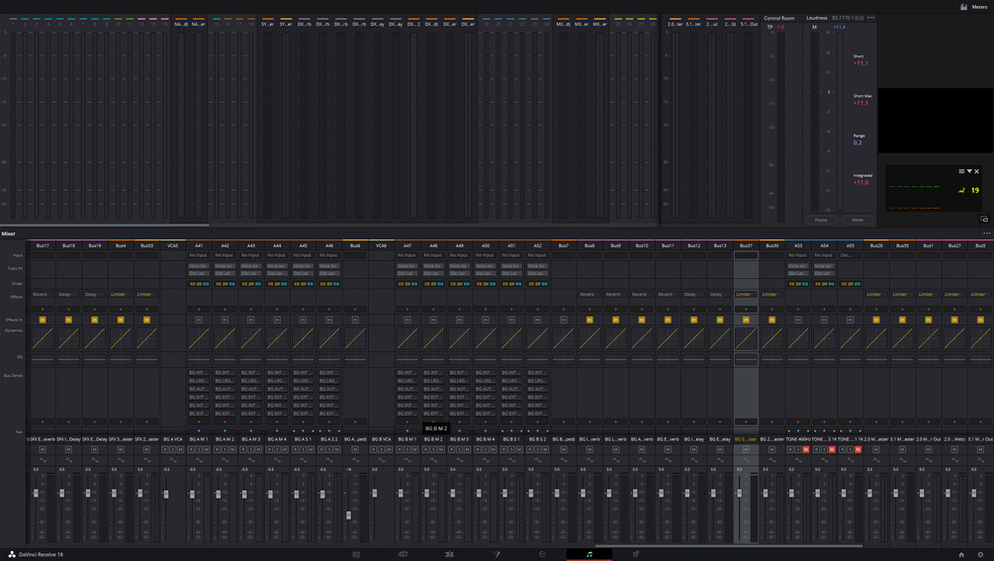This screenshot has width=994, height=561.
Task: Click the lowered Bus6 fader handle
Action: pos(348,515)
